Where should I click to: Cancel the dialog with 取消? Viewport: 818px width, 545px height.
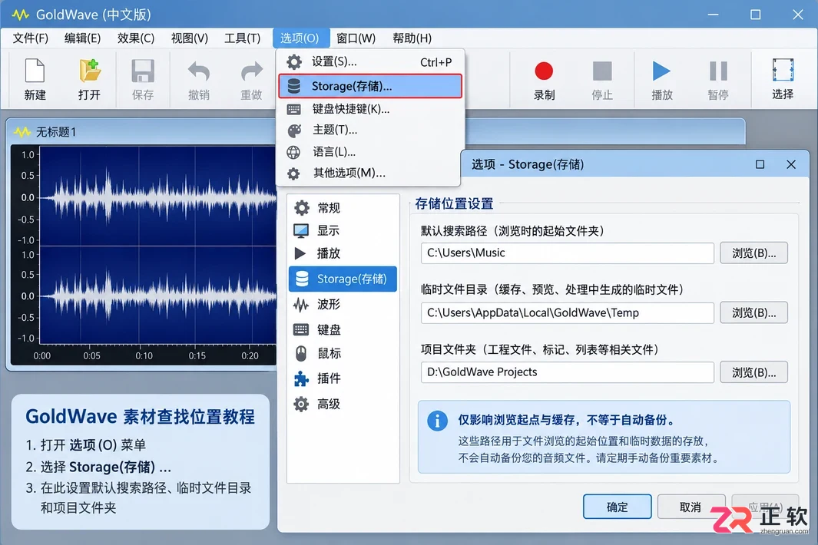coord(690,507)
